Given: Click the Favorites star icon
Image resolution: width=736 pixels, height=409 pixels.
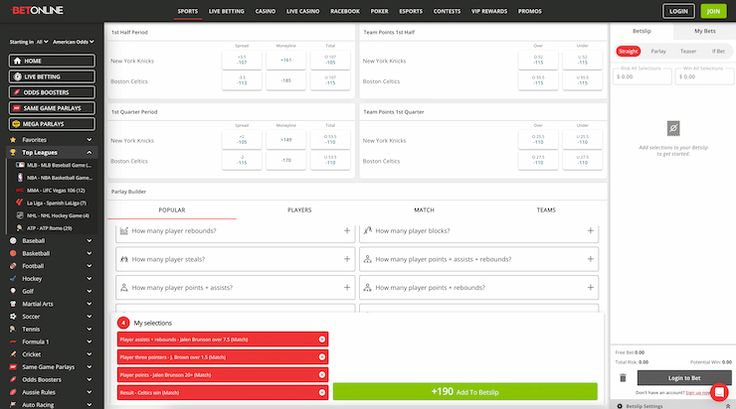Looking at the screenshot, I should 13,140.
